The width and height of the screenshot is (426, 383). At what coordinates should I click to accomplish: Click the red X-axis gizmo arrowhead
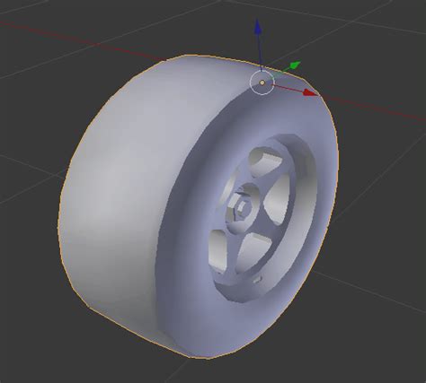coord(310,92)
